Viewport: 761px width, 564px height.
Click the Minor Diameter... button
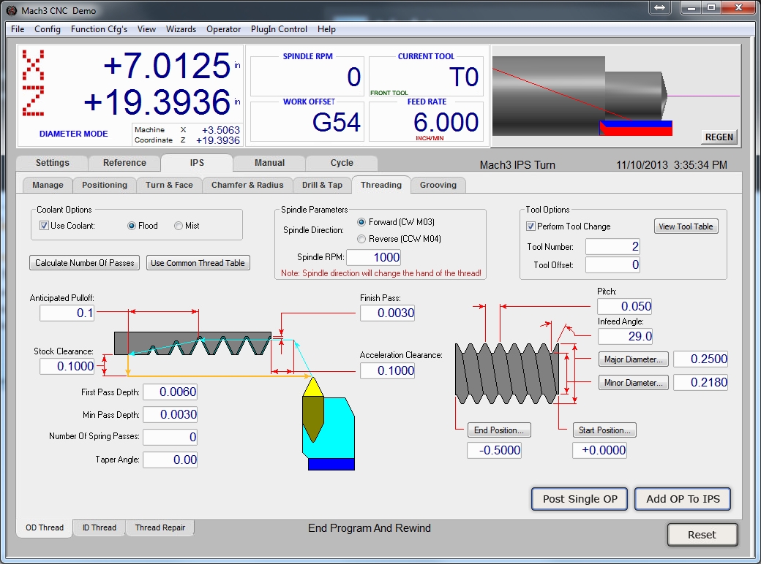pyautogui.click(x=634, y=382)
